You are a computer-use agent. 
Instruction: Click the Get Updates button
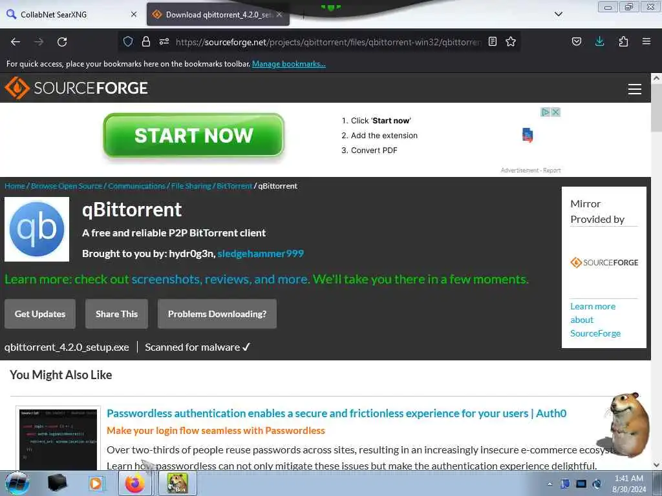pyautogui.click(x=40, y=314)
